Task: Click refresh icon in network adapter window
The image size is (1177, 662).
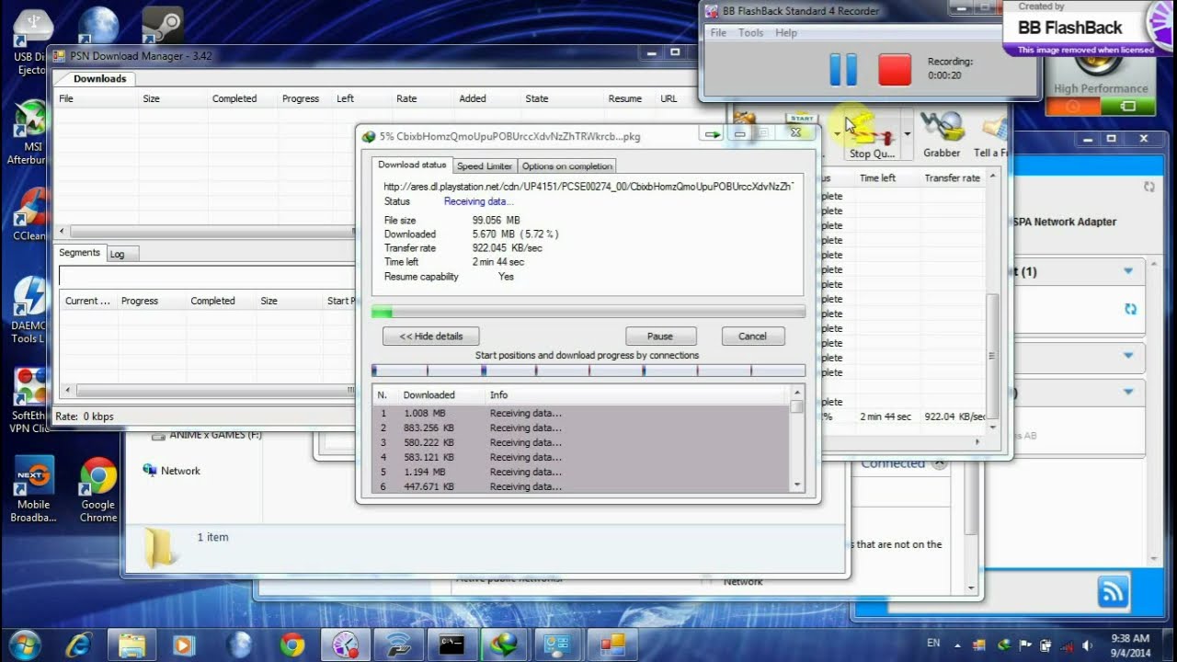Action: point(1148,187)
